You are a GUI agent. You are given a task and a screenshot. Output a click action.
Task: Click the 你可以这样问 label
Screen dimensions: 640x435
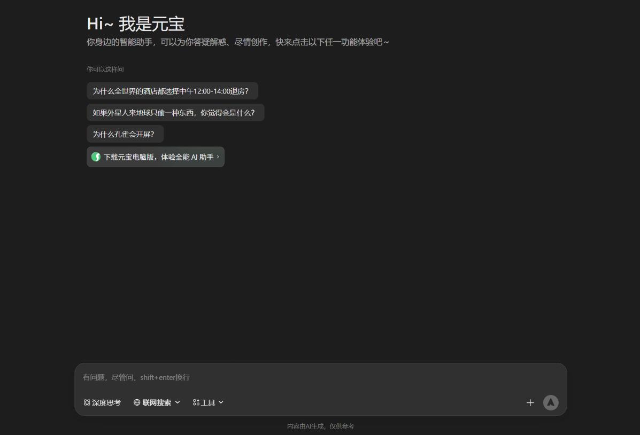click(x=105, y=69)
